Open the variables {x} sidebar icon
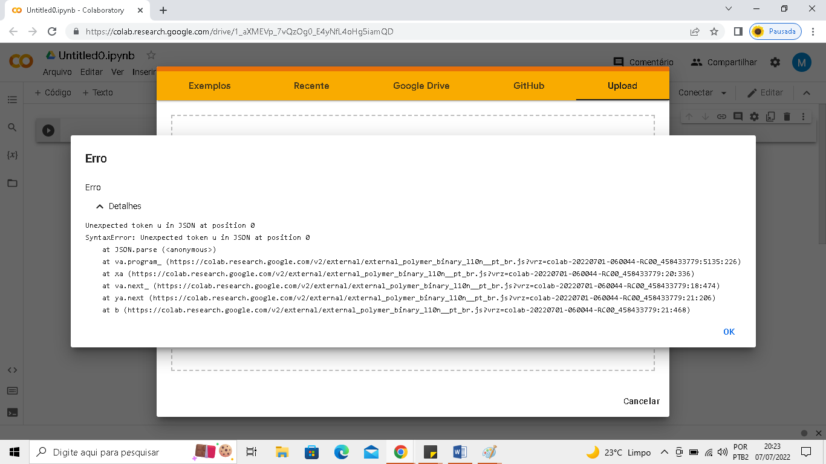 [x=12, y=155]
